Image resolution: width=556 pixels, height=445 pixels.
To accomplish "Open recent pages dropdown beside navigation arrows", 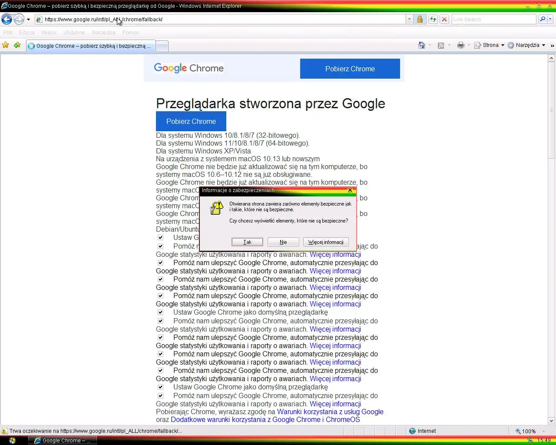I will click(28, 20).
